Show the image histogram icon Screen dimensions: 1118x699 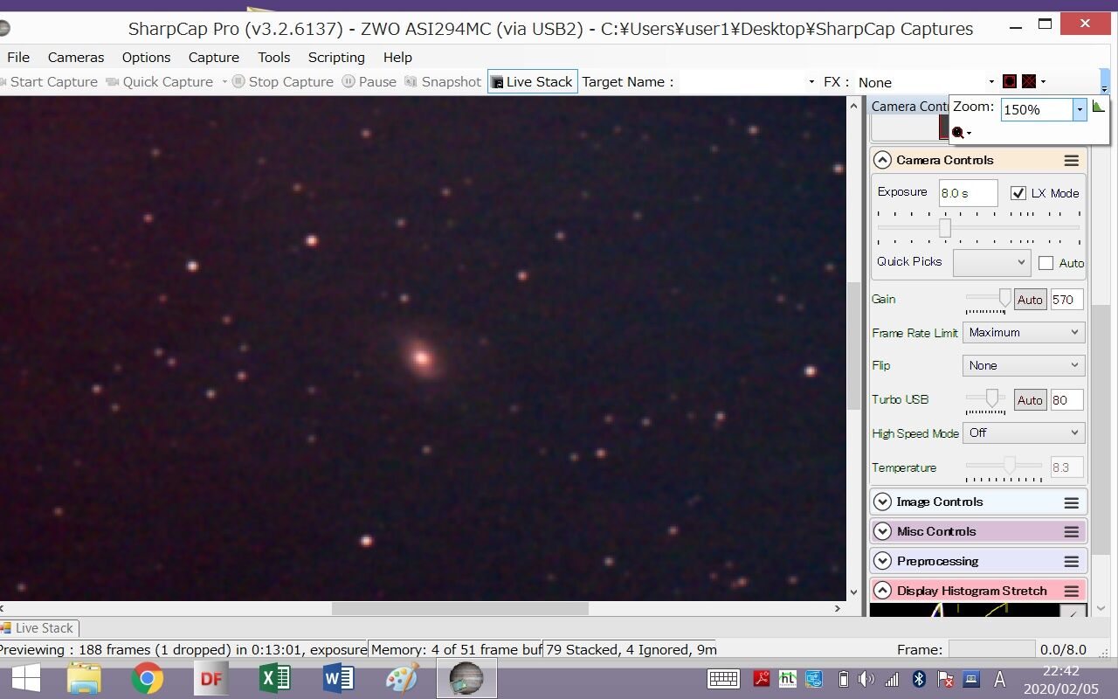click(1098, 107)
